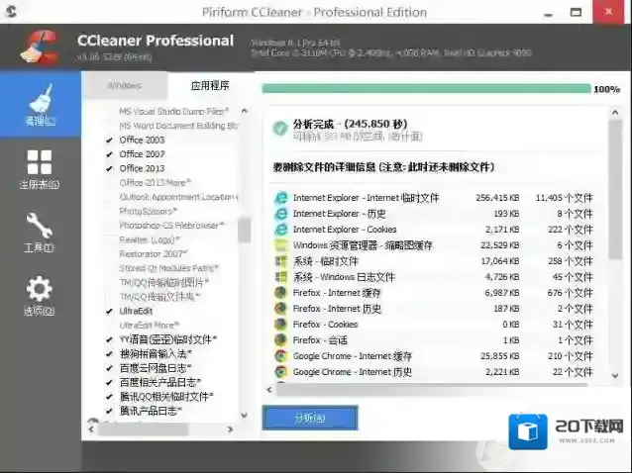The image size is (632, 473).
Task: Select Office 2013 More* entry
Action: point(156,183)
